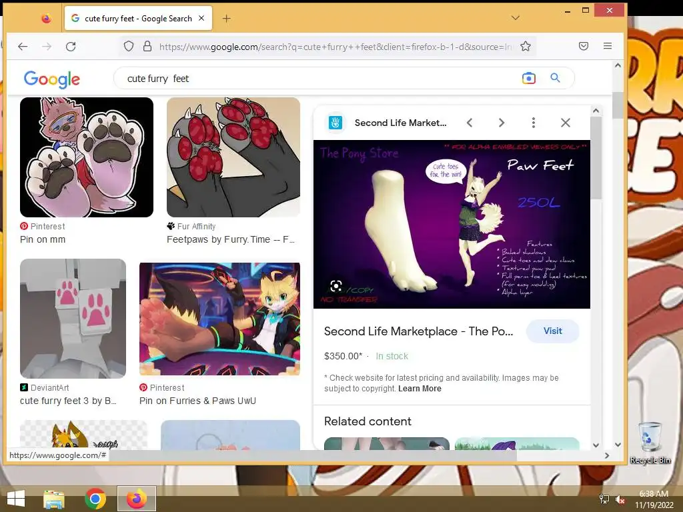Click page scrollbar up arrow

(618, 65)
